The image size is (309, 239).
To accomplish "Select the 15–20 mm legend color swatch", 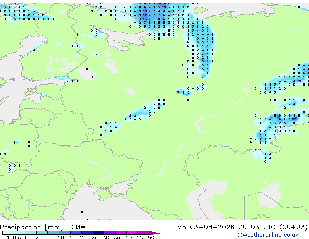I will pos(76,233).
